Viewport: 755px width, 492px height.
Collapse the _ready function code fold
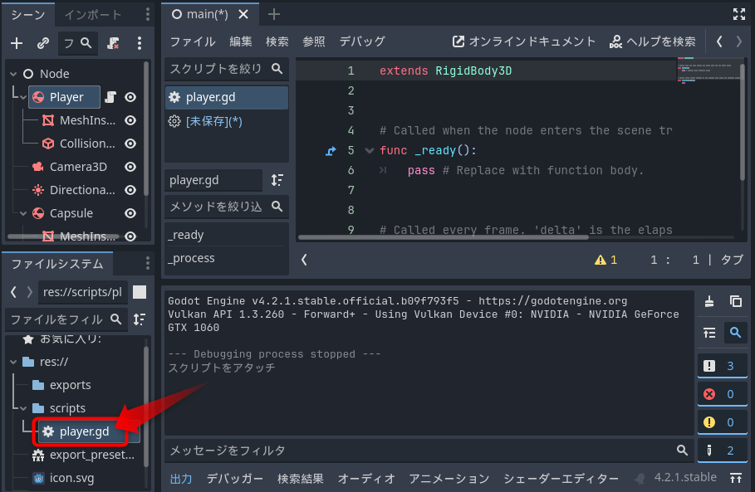369,150
